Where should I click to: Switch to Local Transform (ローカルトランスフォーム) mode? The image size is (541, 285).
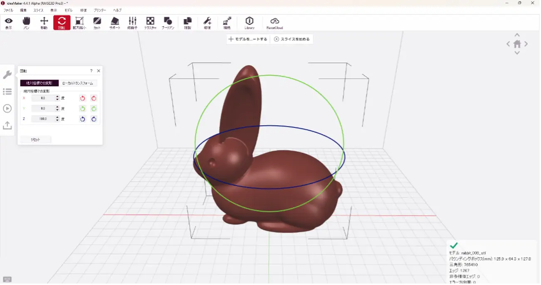78,83
